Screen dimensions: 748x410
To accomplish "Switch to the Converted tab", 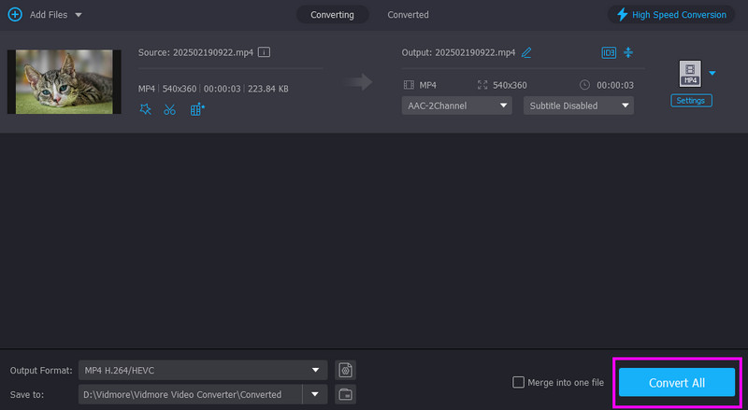I will tap(408, 15).
